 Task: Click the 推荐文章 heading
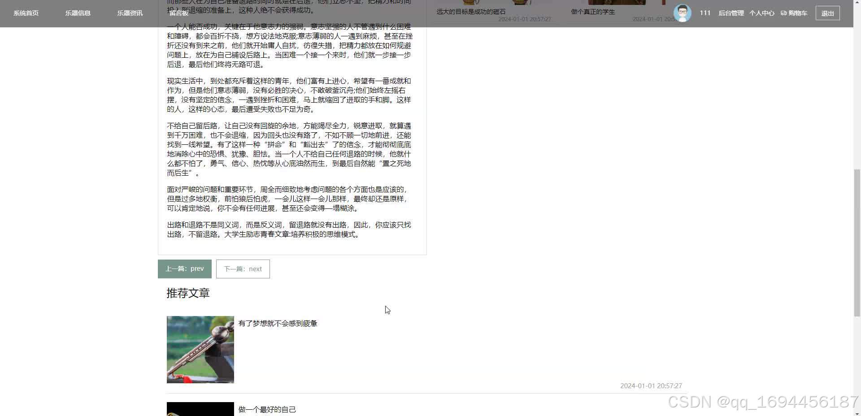[x=188, y=293]
